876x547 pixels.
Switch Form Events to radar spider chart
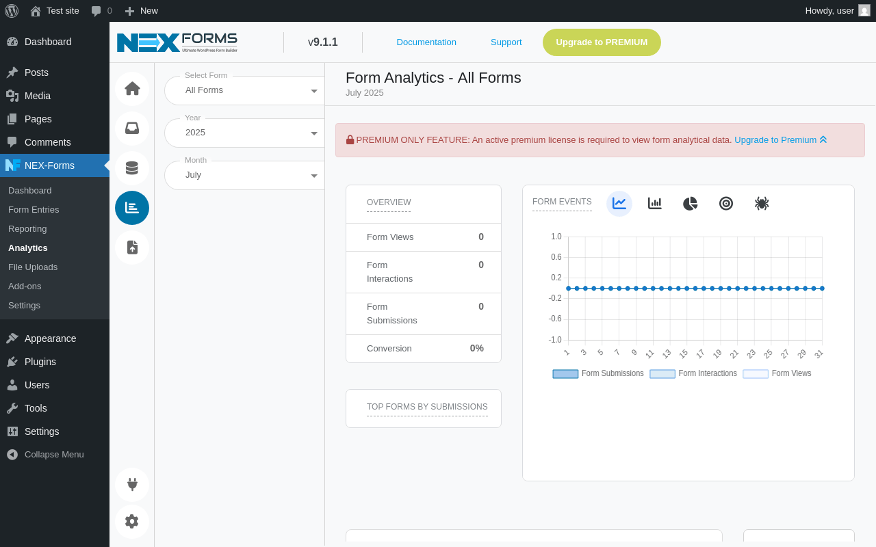(762, 204)
